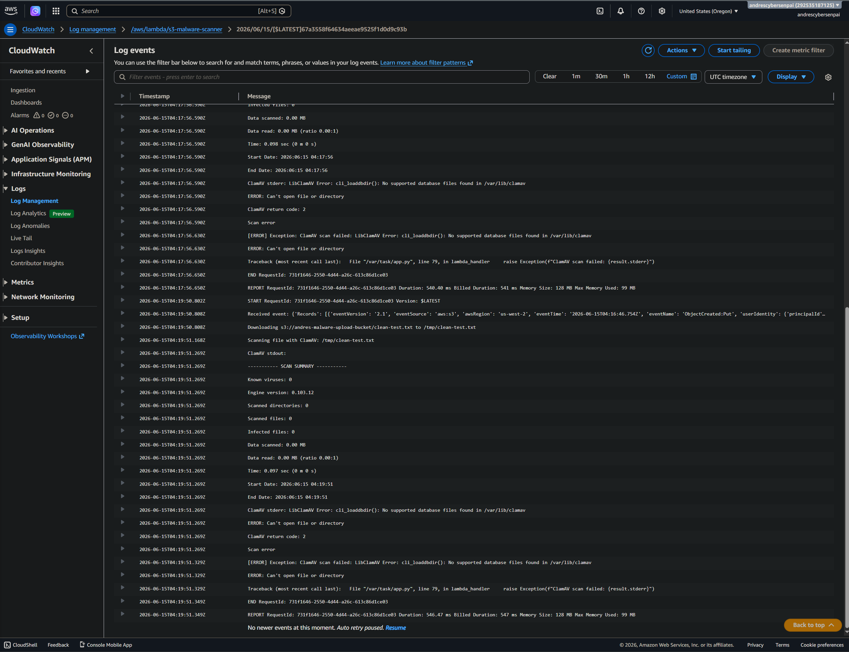Open Live Tail
Viewport: 849px width, 652px height.
pos(21,238)
